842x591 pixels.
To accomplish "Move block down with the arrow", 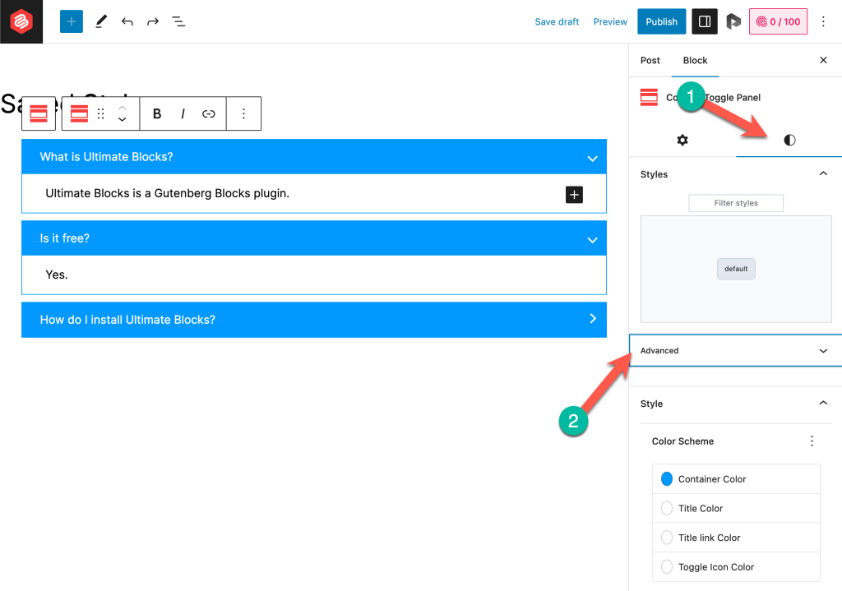I will (x=123, y=120).
